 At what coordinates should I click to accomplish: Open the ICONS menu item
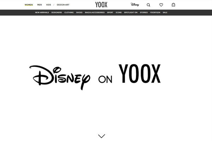coord(119,13)
